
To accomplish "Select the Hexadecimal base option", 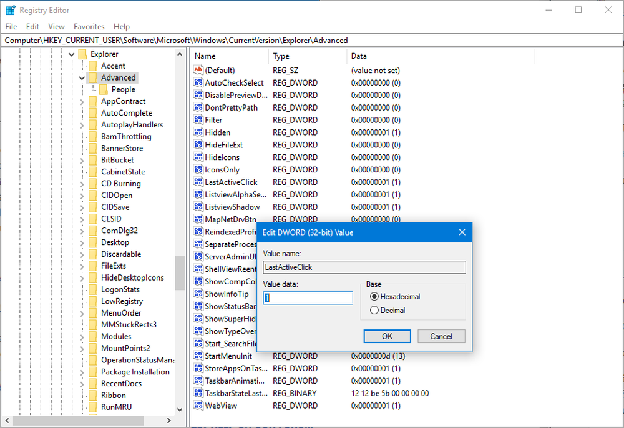I will click(374, 297).
